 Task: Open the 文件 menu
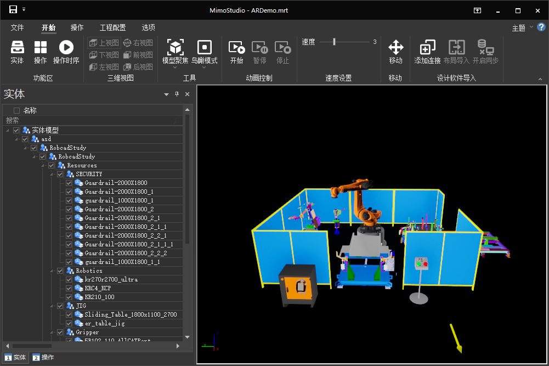[x=17, y=27]
